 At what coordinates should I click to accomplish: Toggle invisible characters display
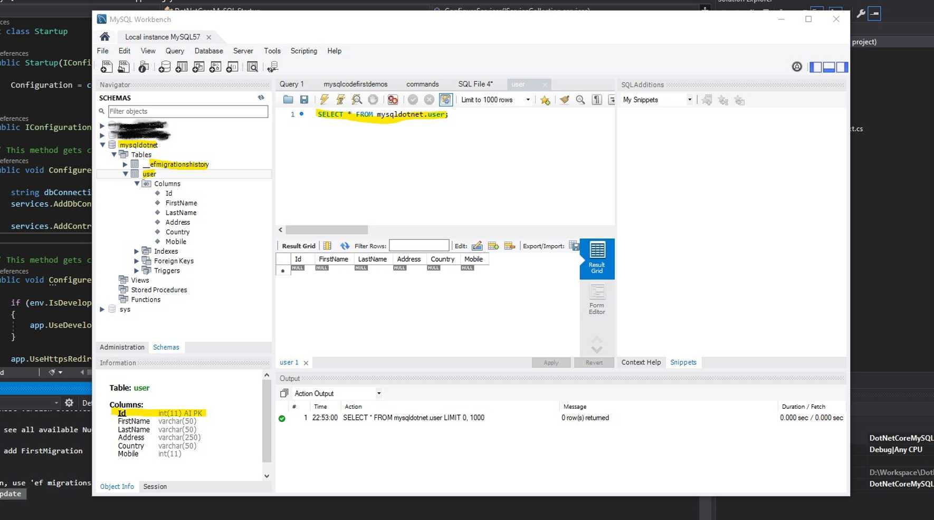tap(597, 100)
